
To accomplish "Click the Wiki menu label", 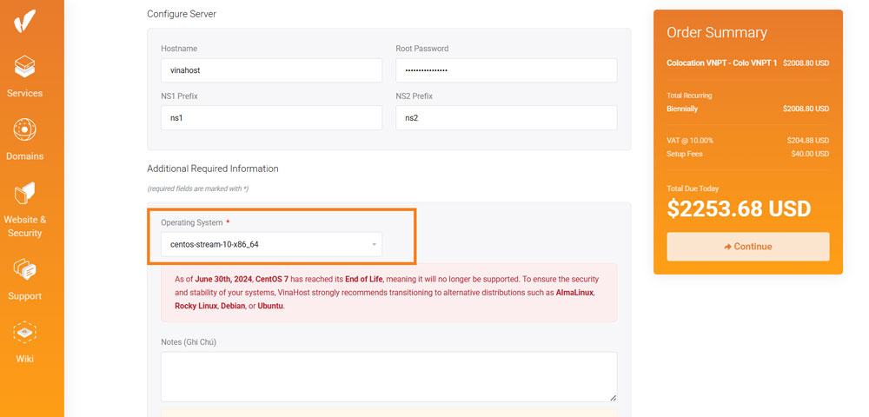I will pos(24,359).
